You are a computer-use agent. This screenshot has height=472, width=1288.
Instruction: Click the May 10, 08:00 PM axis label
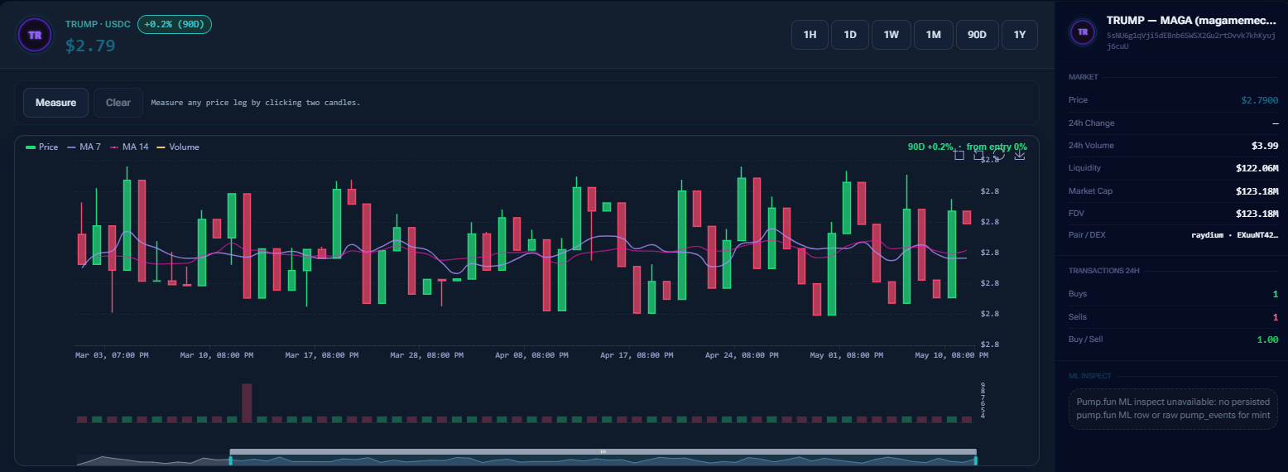pyautogui.click(x=951, y=355)
